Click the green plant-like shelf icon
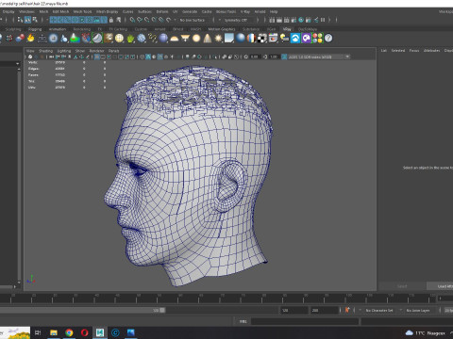The image size is (453, 339). pos(130,39)
